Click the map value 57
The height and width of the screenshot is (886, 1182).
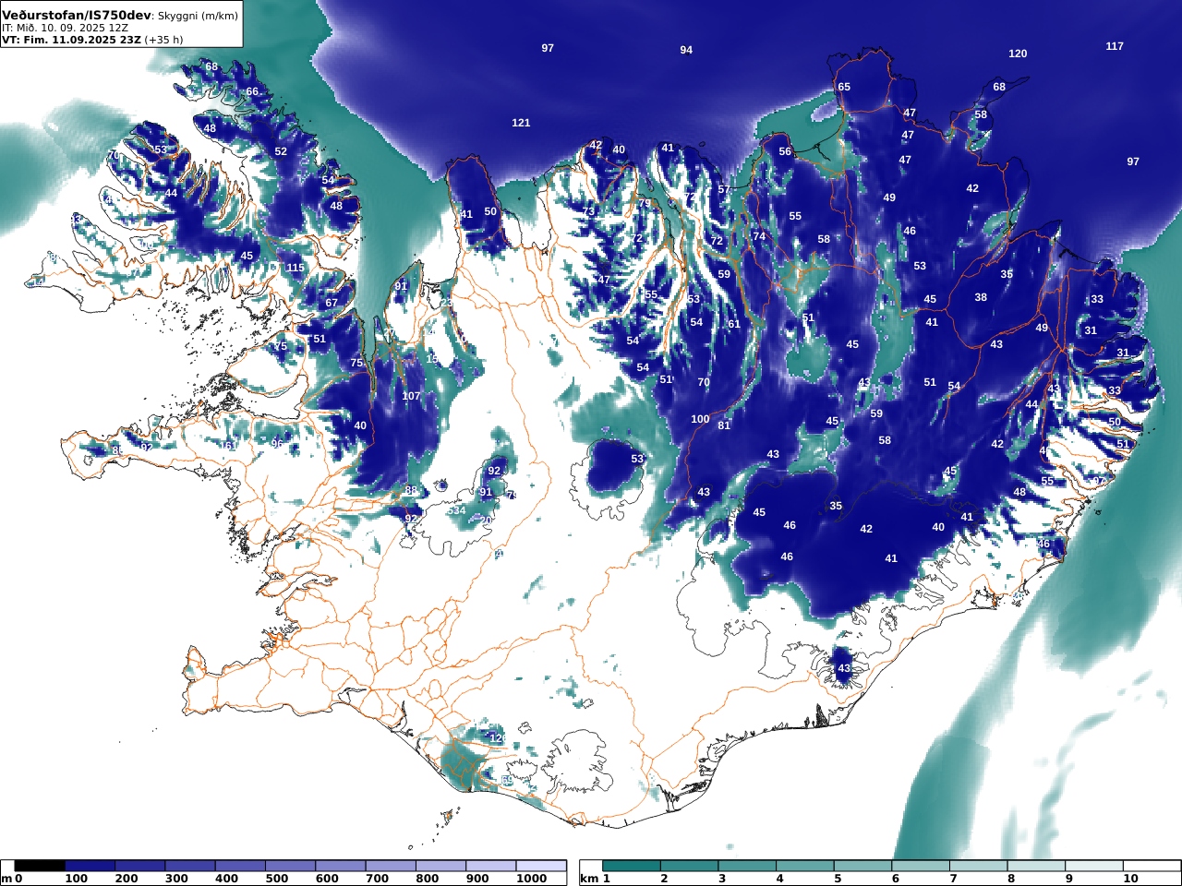pos(724,189)
